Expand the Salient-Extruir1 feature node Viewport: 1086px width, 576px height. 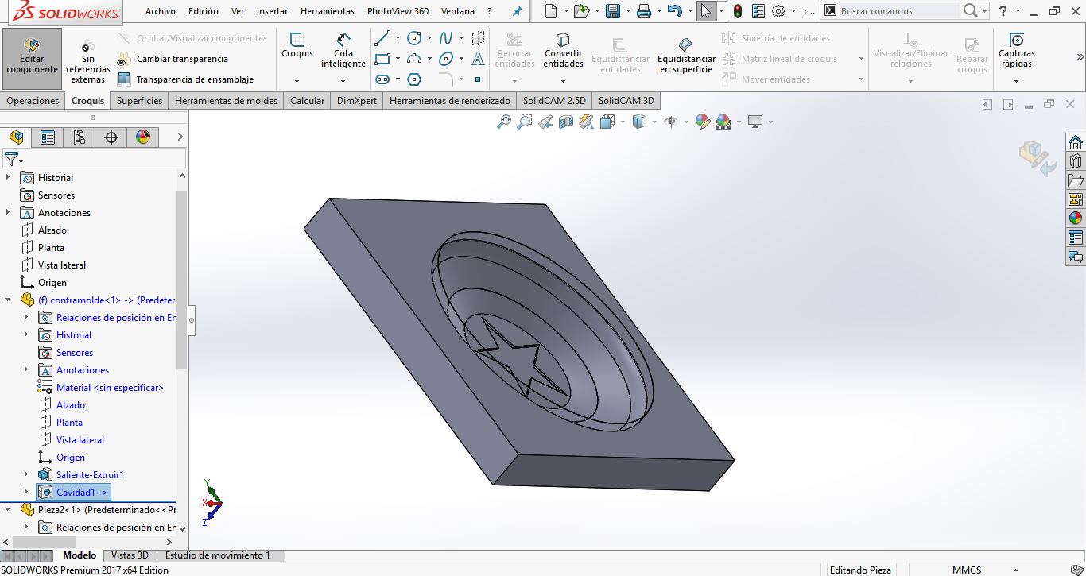coord(26,475)
